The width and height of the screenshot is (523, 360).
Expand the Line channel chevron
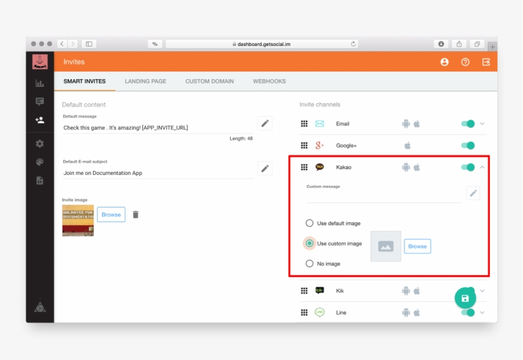tap(482, 312)
